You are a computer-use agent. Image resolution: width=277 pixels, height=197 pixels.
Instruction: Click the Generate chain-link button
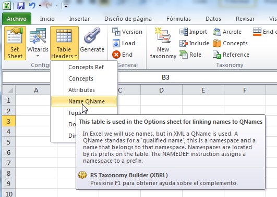coord(92,40)
